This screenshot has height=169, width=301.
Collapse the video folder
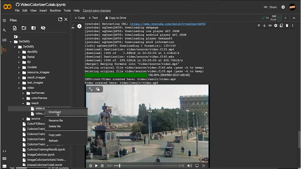coord(19,88)
